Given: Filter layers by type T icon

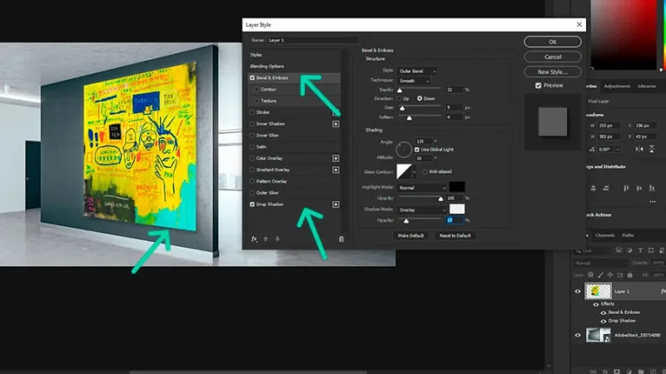Looking at the screenshot, I should click(x=640, y=251).
